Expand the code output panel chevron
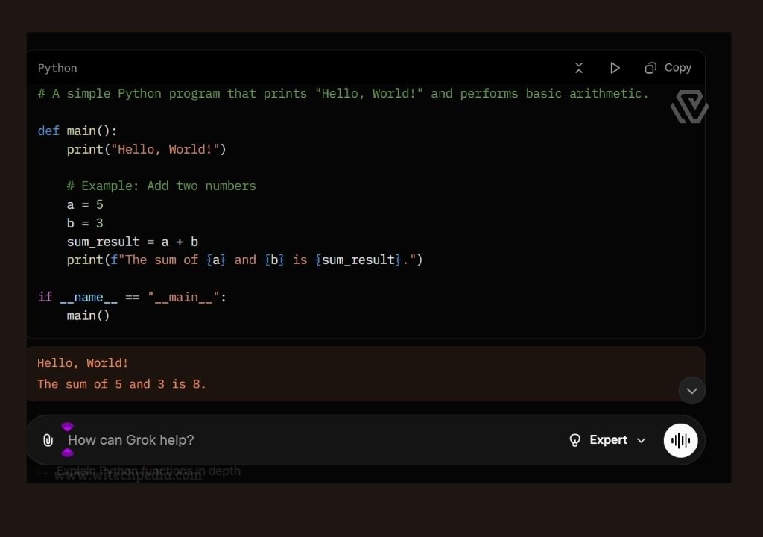 pos(691,390)
